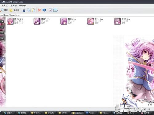The width and height of the screenshot is (154, 115).
Task: Open the F:\Style folder taskbar button
Action: pyautogui.click(x=36, y=113)
